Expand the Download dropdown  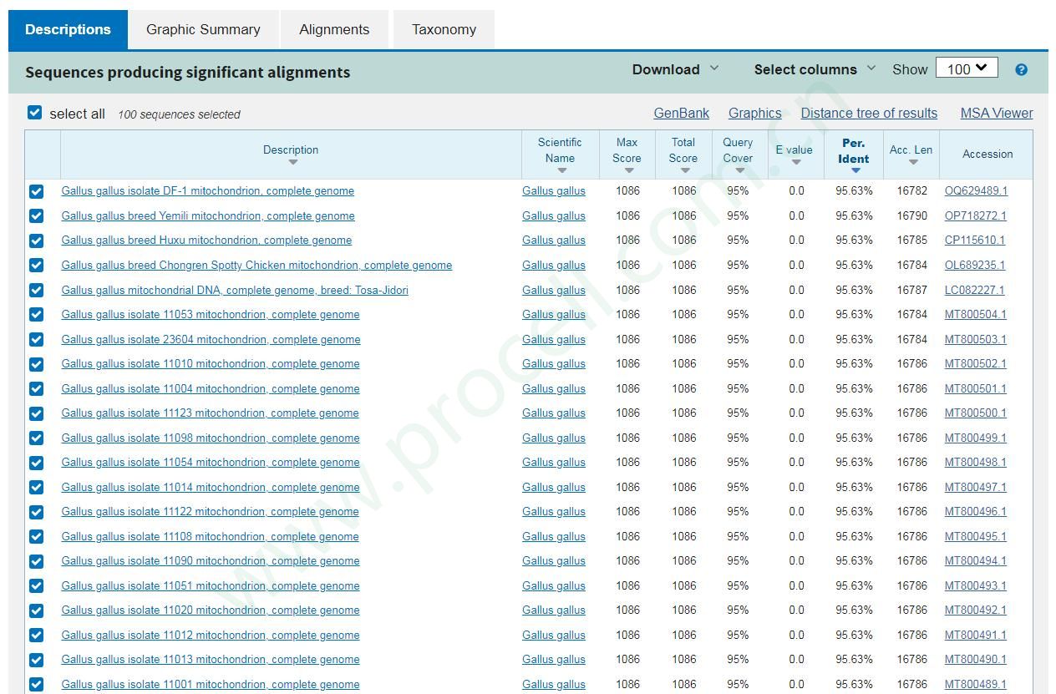pyautogui.click(x=675, y=69)
